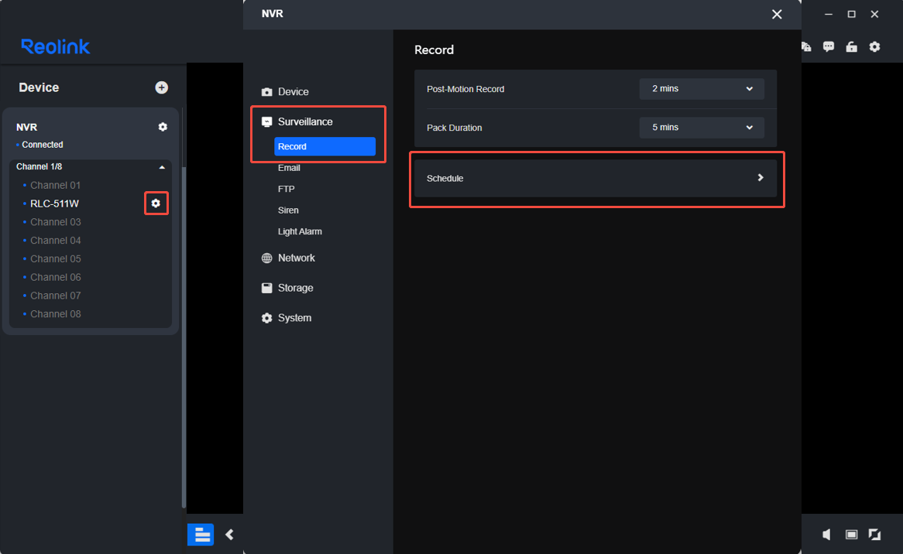
Task: Select Channel 03 in device list
Action: tap(55, 222)
